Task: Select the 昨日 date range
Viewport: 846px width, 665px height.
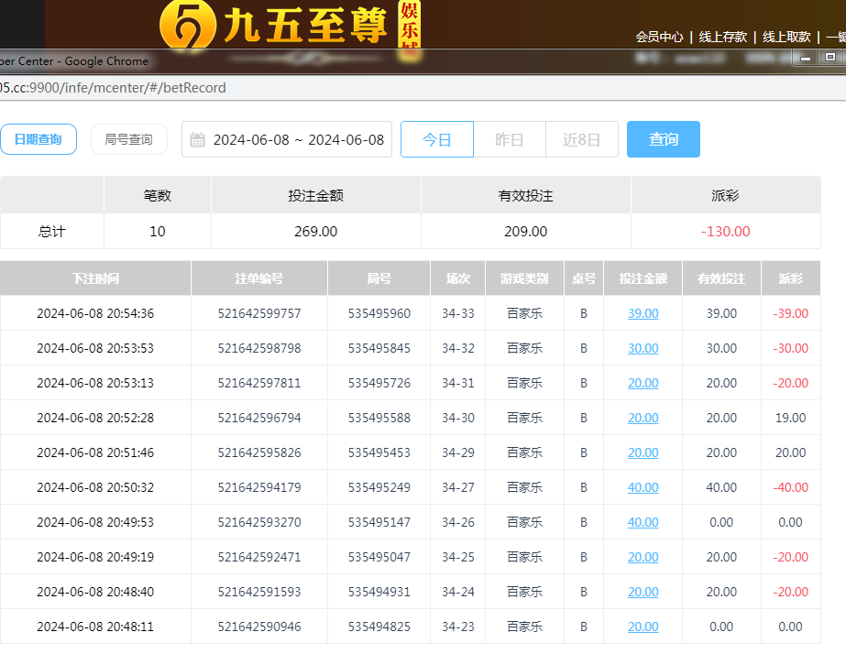Action: (x=510, y=139)
